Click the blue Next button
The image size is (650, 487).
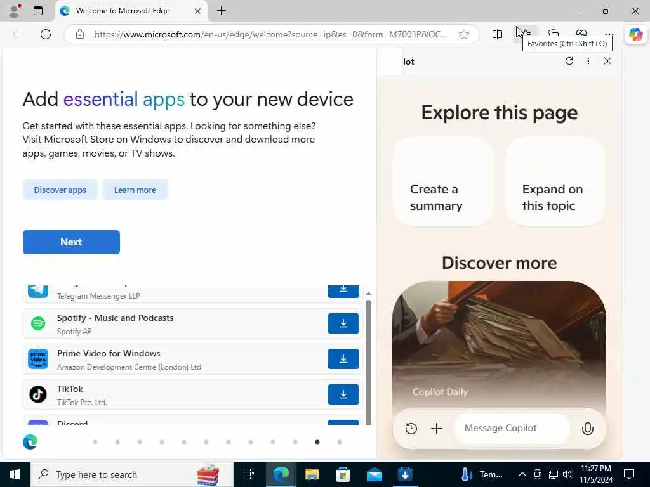[71, 242]
